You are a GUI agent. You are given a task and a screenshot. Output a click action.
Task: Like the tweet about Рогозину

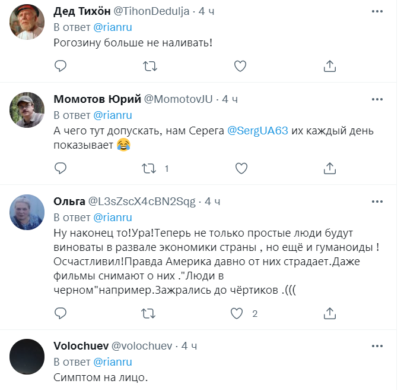click(240, 67)
